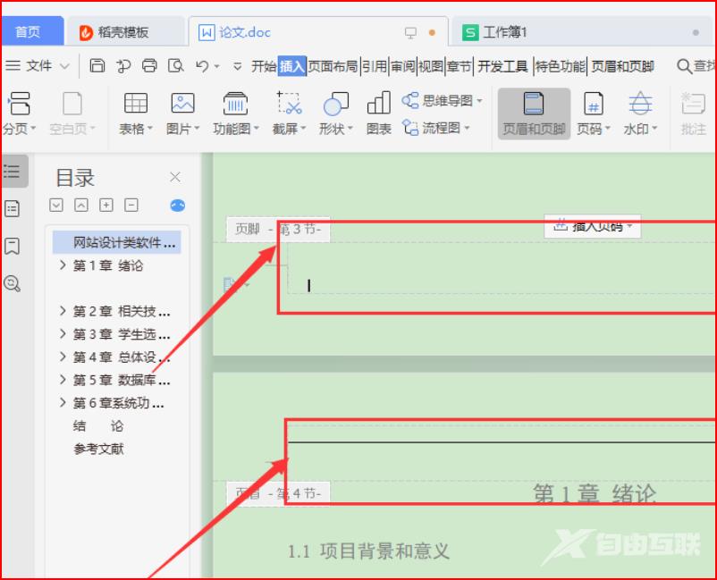Image resolution: width=717 pixels, height=580 pixels.
Task: Switch to the 开始 ribbon tab
Action: (x=264, y=67)
